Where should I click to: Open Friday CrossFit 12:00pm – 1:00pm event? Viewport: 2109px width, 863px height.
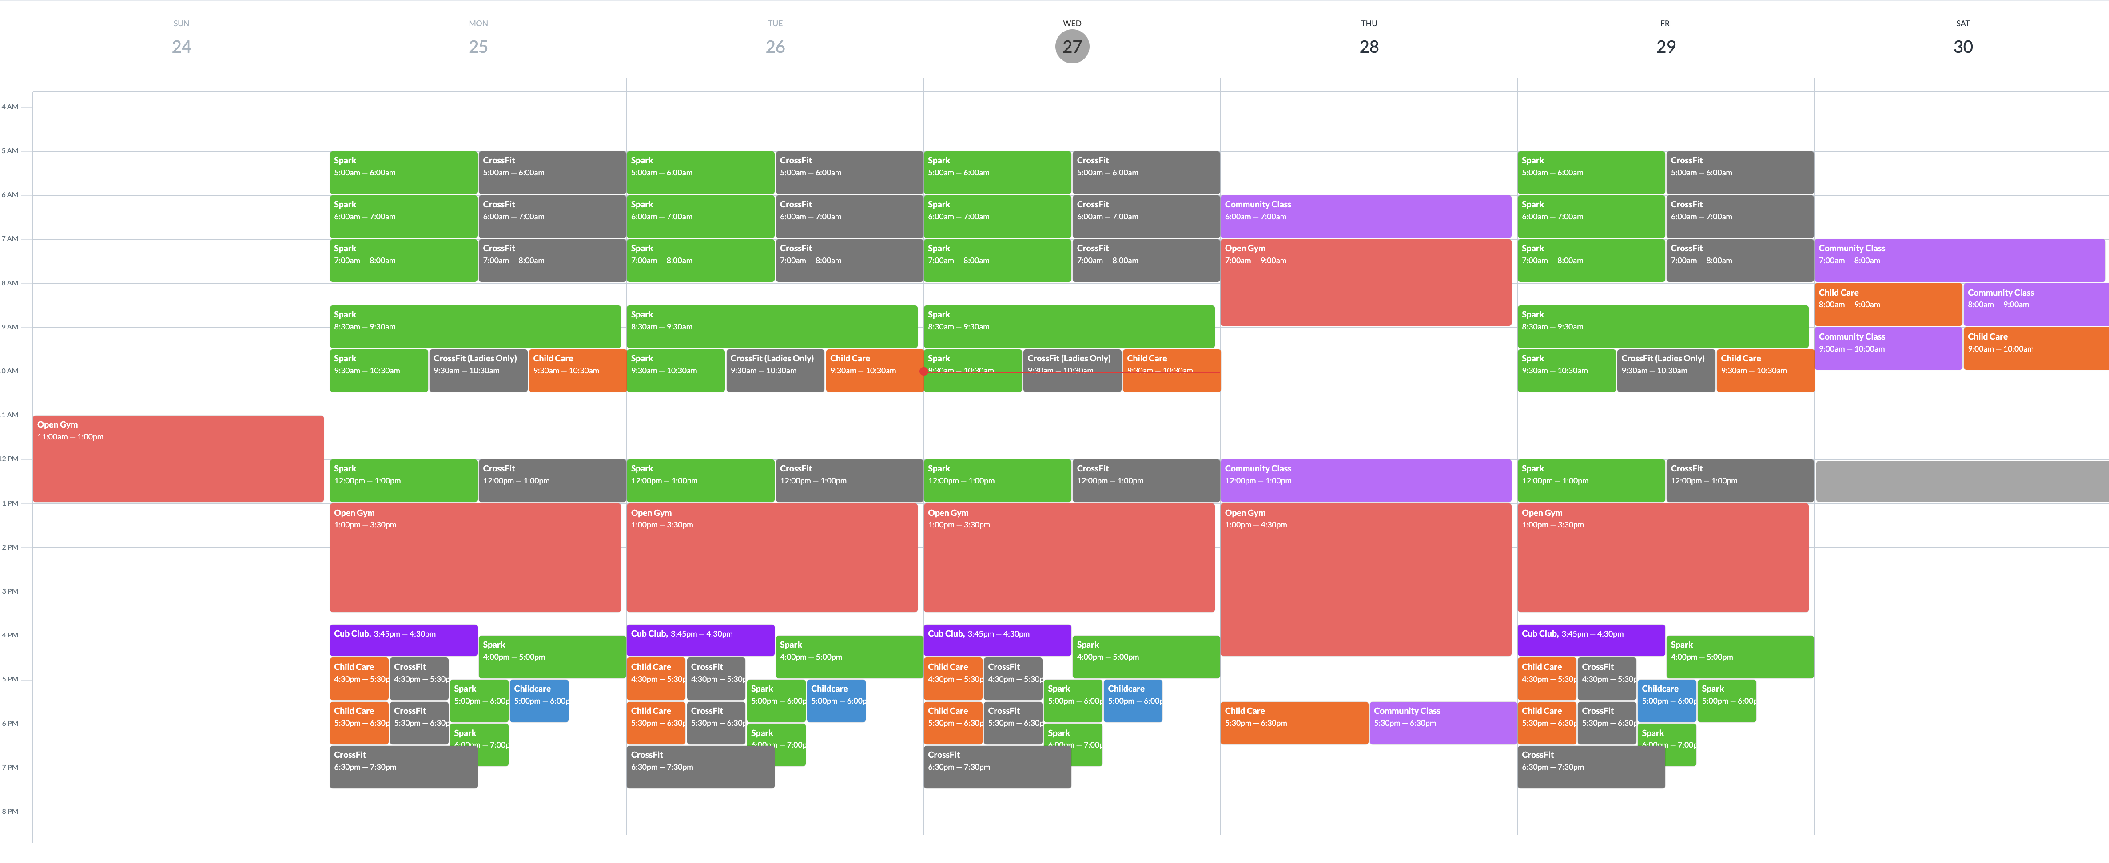click(x=1740, y=481)
